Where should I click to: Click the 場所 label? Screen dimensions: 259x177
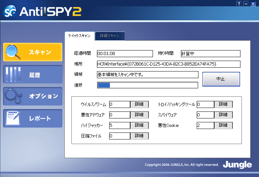[x=78, y=64]
